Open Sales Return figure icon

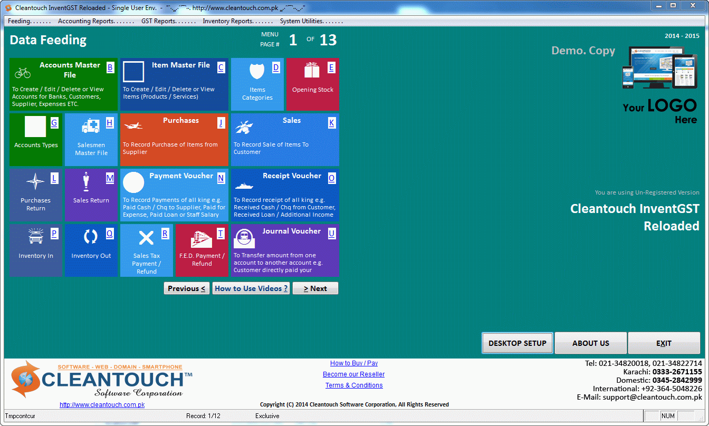85,182
